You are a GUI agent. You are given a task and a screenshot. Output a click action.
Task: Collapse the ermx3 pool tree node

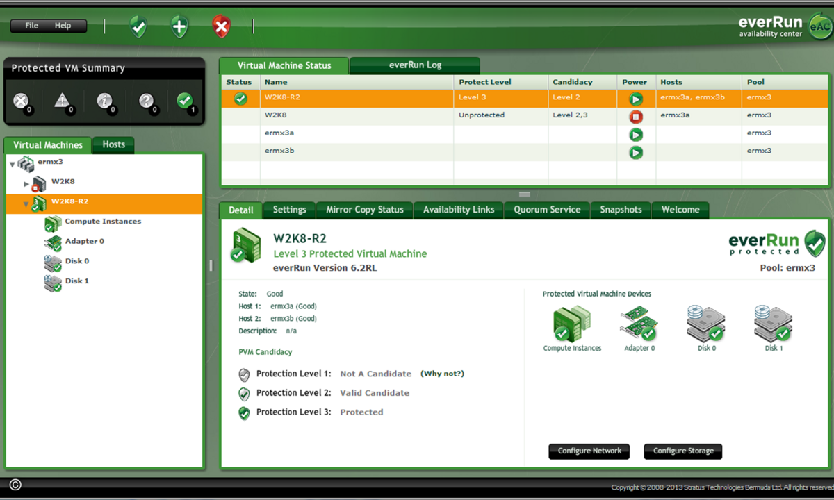click(13, 165)
